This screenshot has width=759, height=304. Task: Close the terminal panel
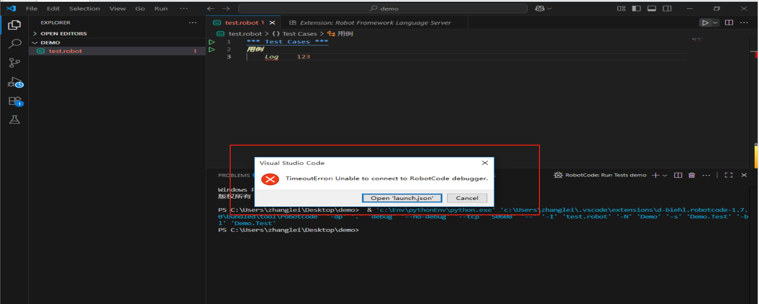744,175
